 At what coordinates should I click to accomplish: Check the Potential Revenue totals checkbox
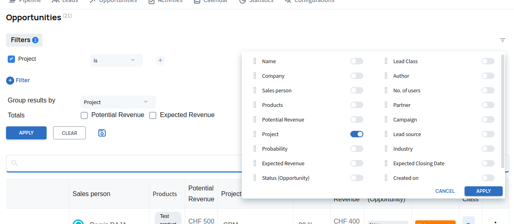coord(84,115)
